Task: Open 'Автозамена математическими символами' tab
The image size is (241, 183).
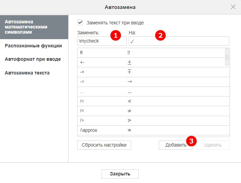Action: point(34,27)
